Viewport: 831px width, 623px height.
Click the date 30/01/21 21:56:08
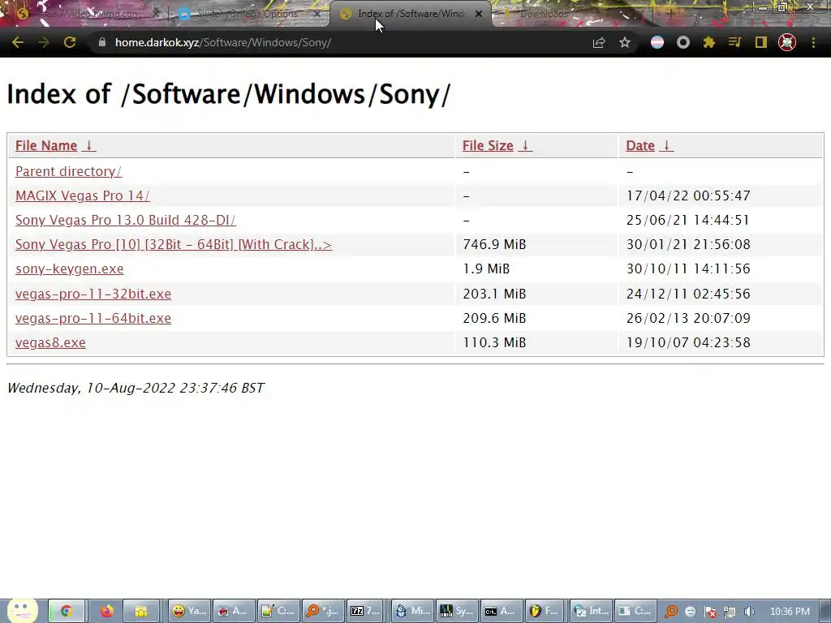click(x=688, y=244)
